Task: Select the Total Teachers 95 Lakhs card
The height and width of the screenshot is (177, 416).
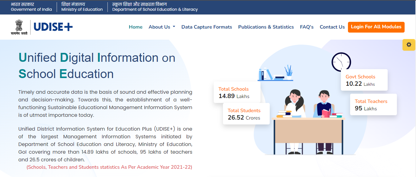Action: [x=374, y=104]
